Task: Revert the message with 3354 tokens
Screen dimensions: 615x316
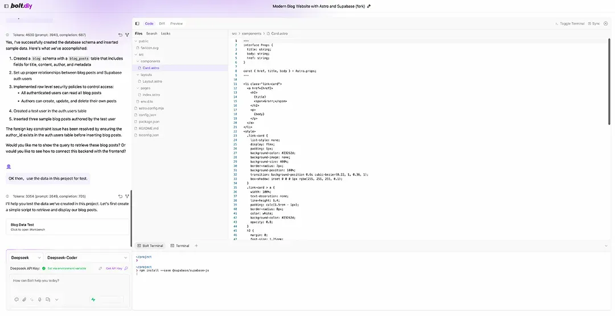Action: [120, 196]
